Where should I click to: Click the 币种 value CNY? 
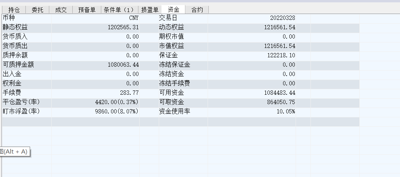tap(134, 18)
